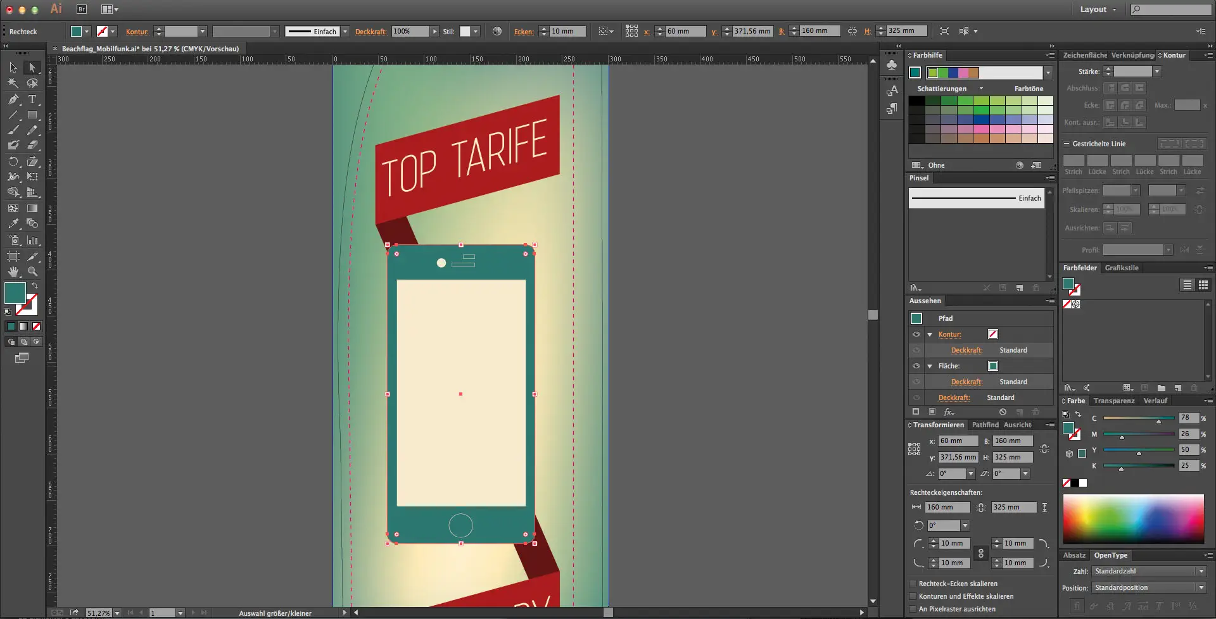Image resolution: width=1216 pixels, height=619 pixels.
Task: Activate the Hand tool
Action: (x=13, y=272)
